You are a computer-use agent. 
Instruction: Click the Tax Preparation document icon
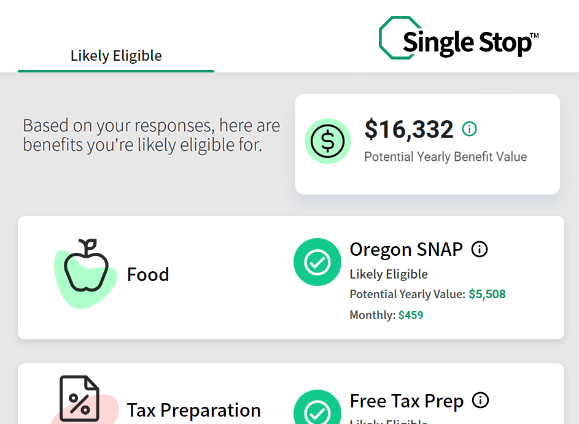pos(79,399)
